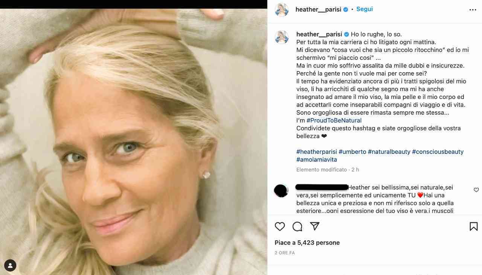
Task: Open comments with the speech bubble icon
Action: (297, 226)
